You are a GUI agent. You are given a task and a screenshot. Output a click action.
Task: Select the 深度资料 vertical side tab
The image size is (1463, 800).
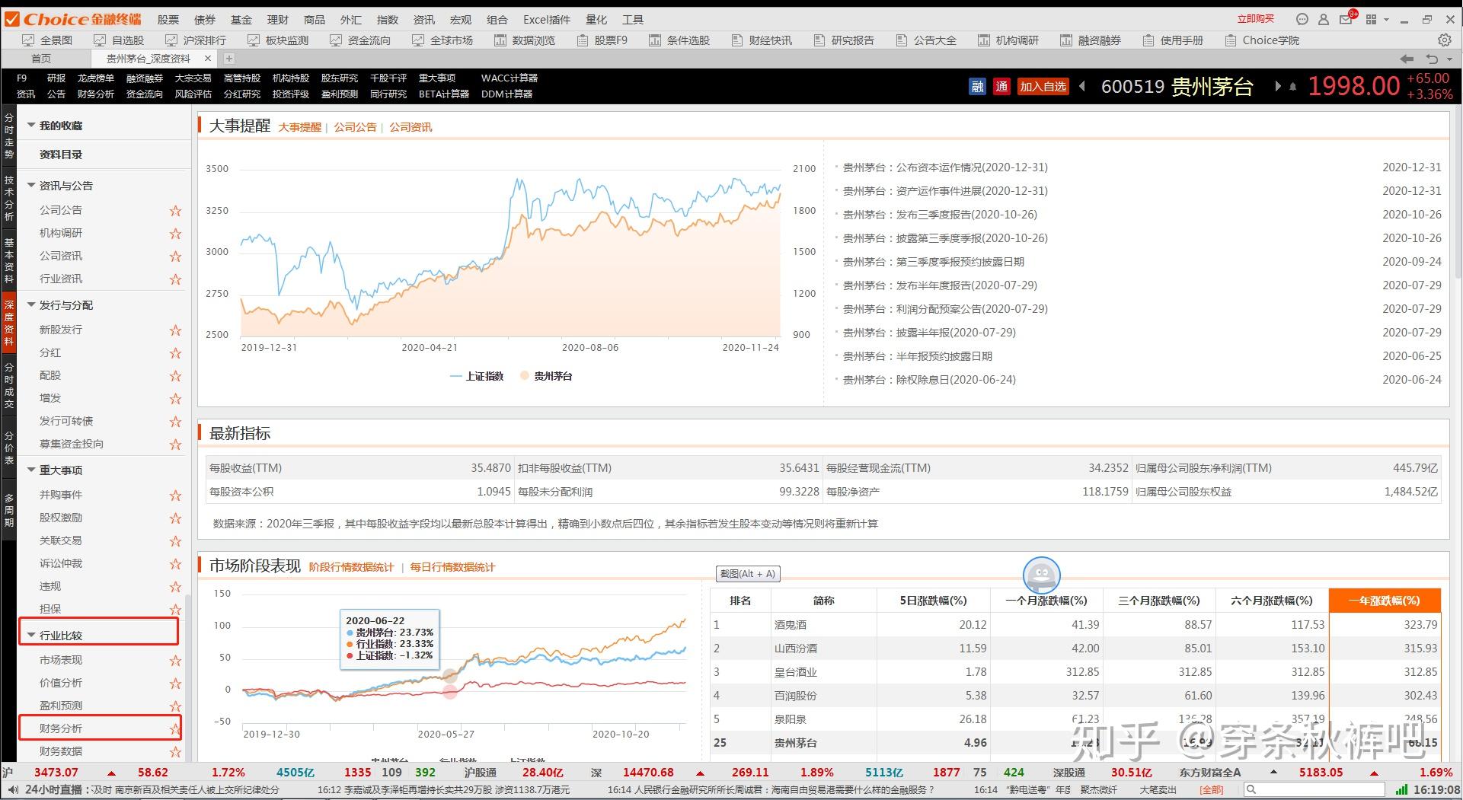pyautogui.click(x=8, y=322)
